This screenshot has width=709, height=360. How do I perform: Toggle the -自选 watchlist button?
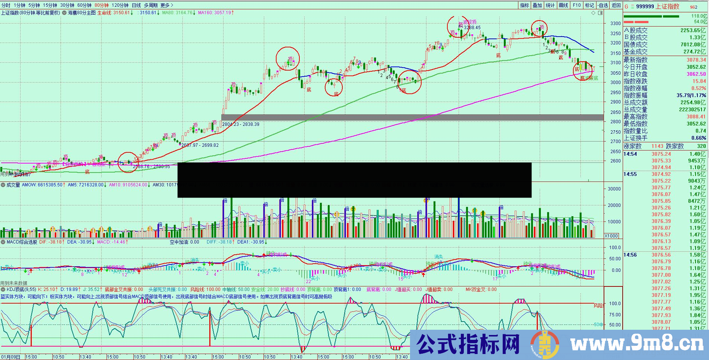pos(603,5)
